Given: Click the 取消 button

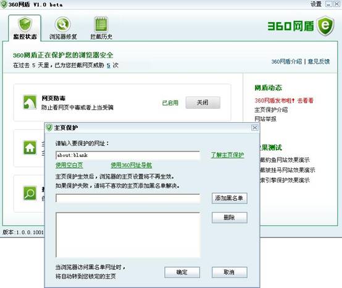Looking at the screenshot, I should 229,273.
